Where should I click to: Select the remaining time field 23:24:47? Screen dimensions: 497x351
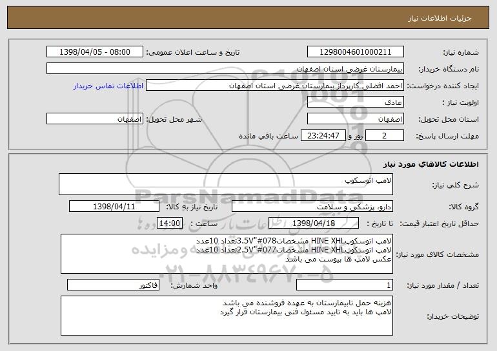[x=323, y=135]
